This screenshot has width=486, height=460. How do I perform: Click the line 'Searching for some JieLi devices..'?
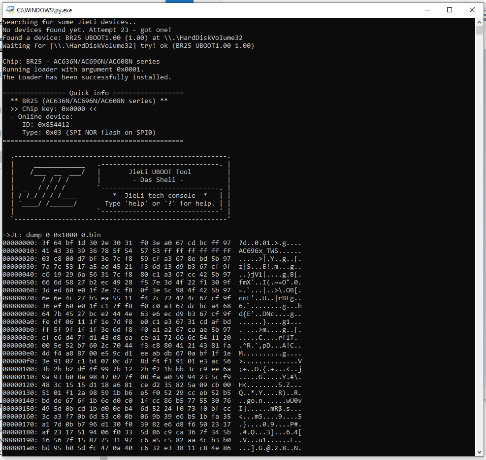[x=69, y=22]
